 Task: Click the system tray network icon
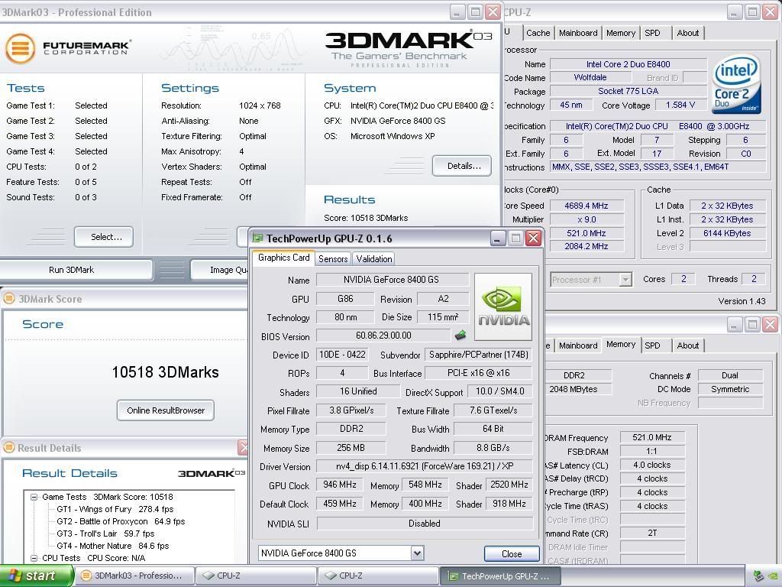point(758,576)
